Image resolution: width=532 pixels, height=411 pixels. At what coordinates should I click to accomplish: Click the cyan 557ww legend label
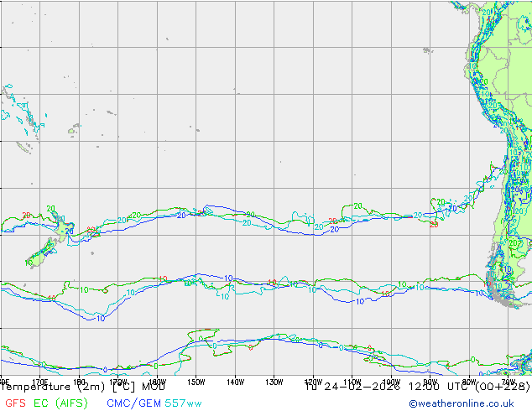click(183, 403)
